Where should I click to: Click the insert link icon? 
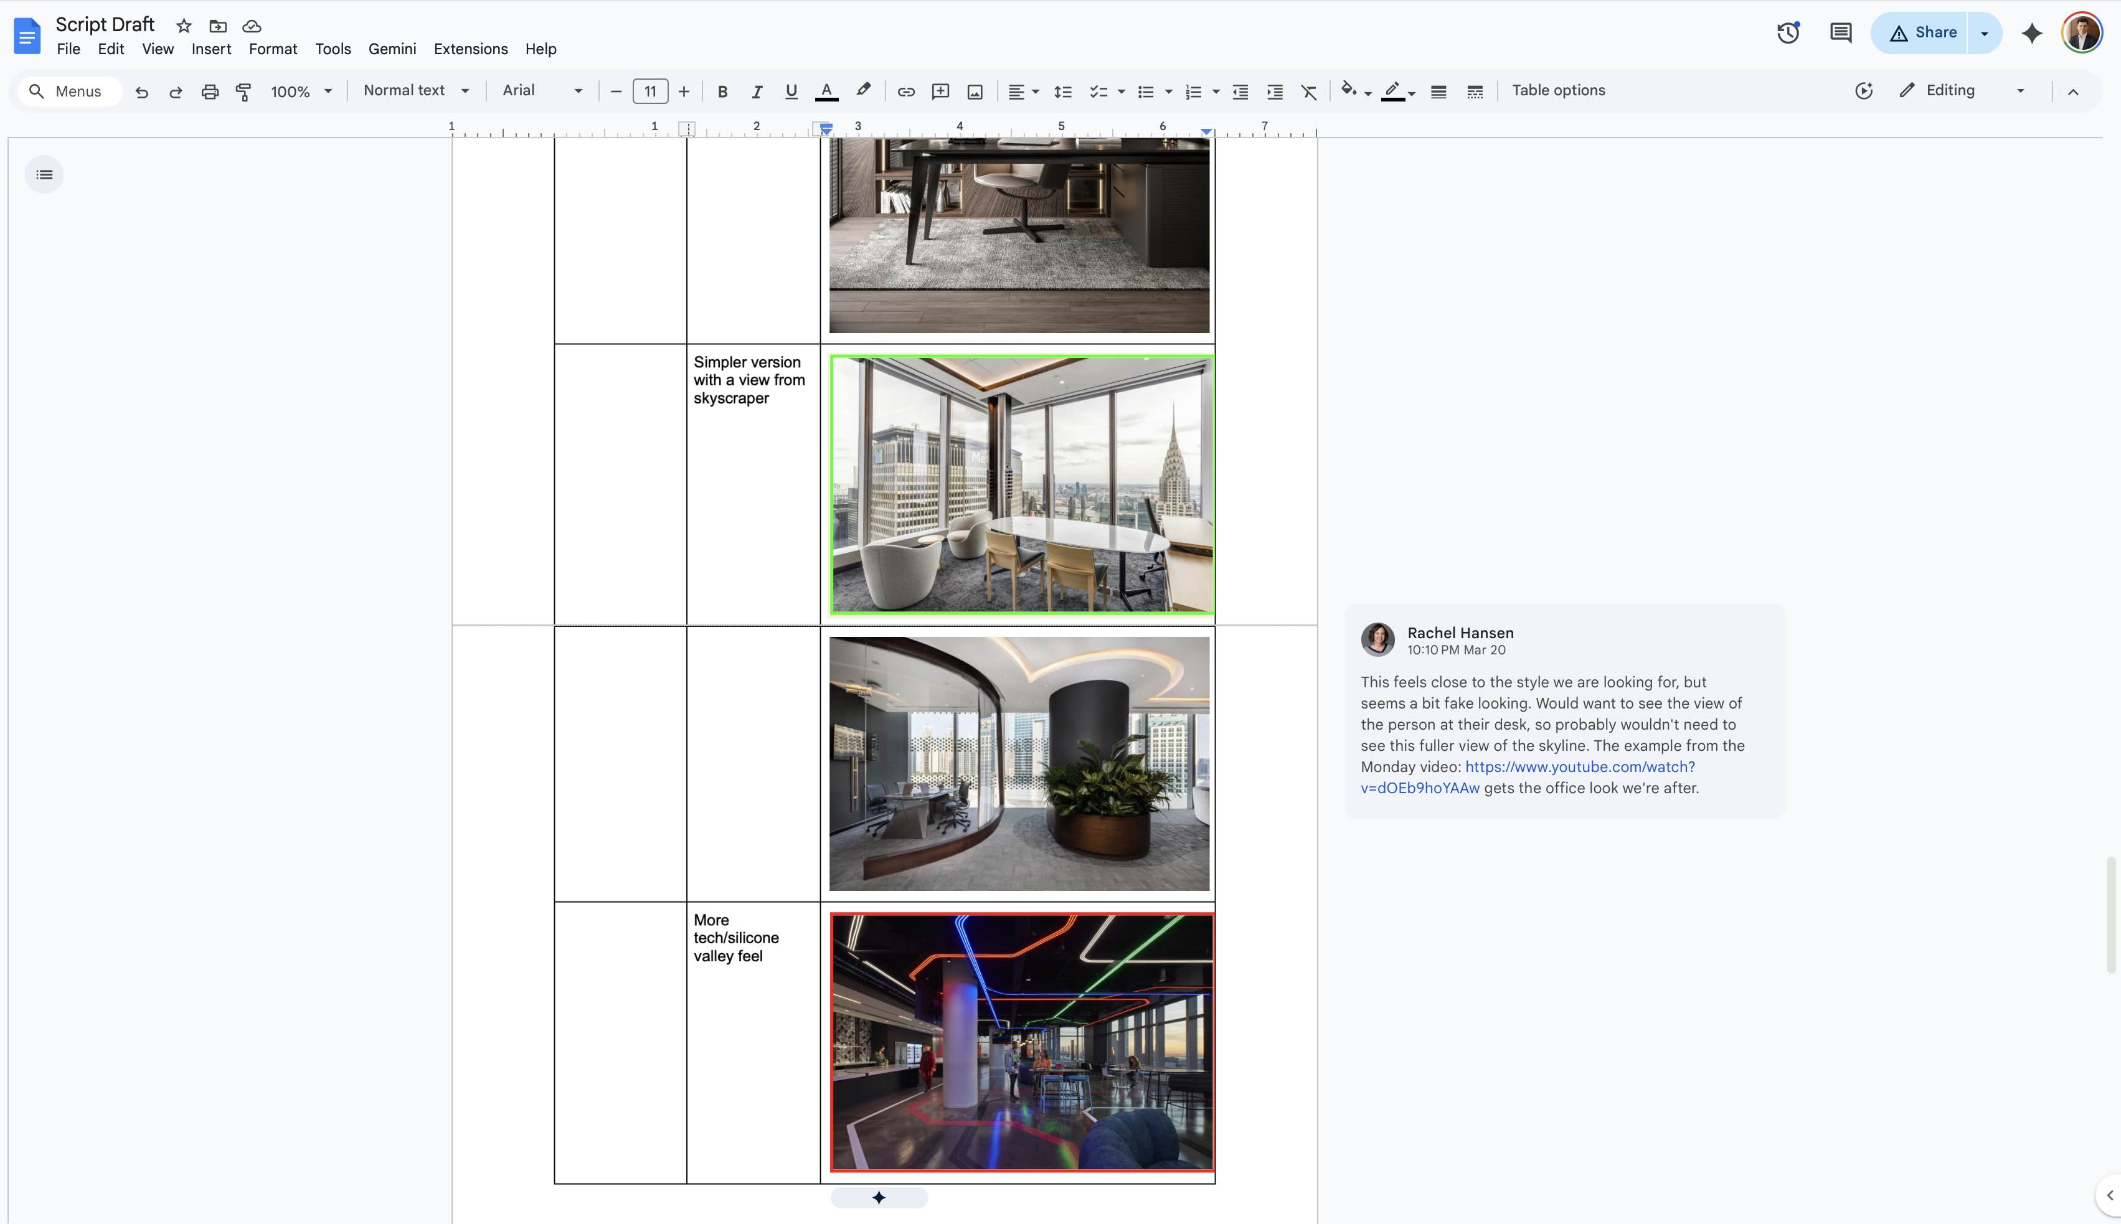[905, 92]
